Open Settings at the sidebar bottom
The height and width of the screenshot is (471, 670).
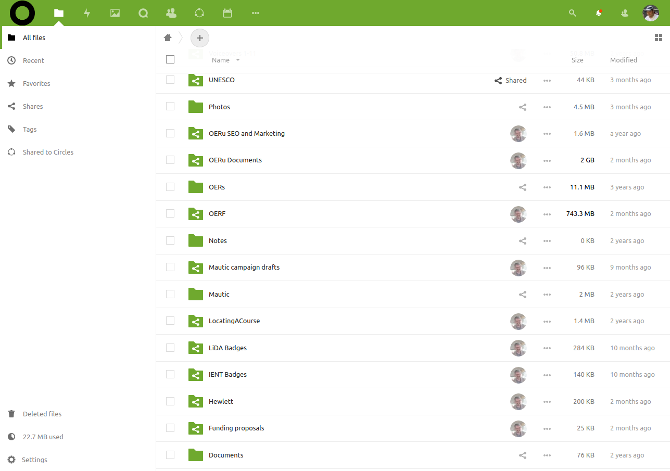click(78, 460)
